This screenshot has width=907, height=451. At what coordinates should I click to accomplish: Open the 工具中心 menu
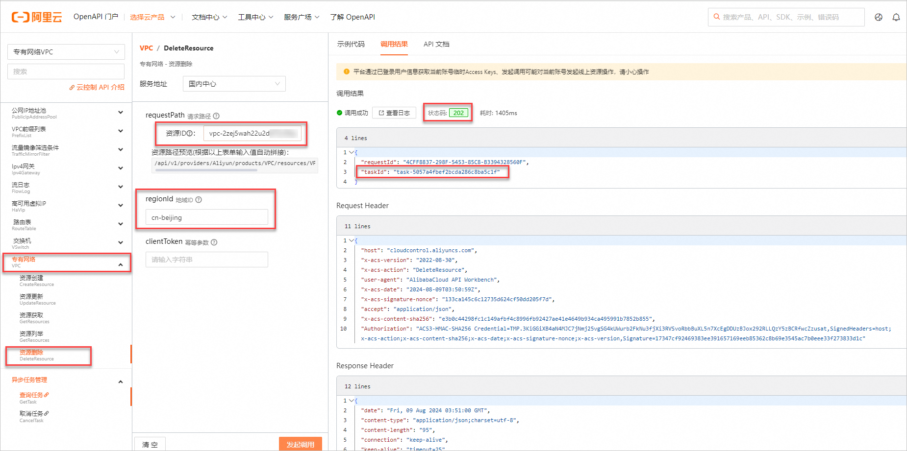[x=255, y=17]
